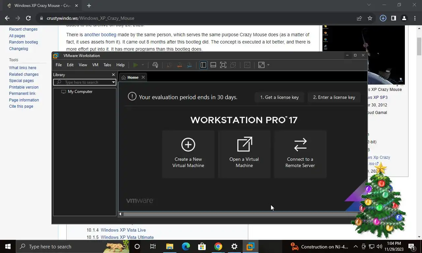Open the Printable version link
This screenshot has width=422, height=253.
(24, 87)
